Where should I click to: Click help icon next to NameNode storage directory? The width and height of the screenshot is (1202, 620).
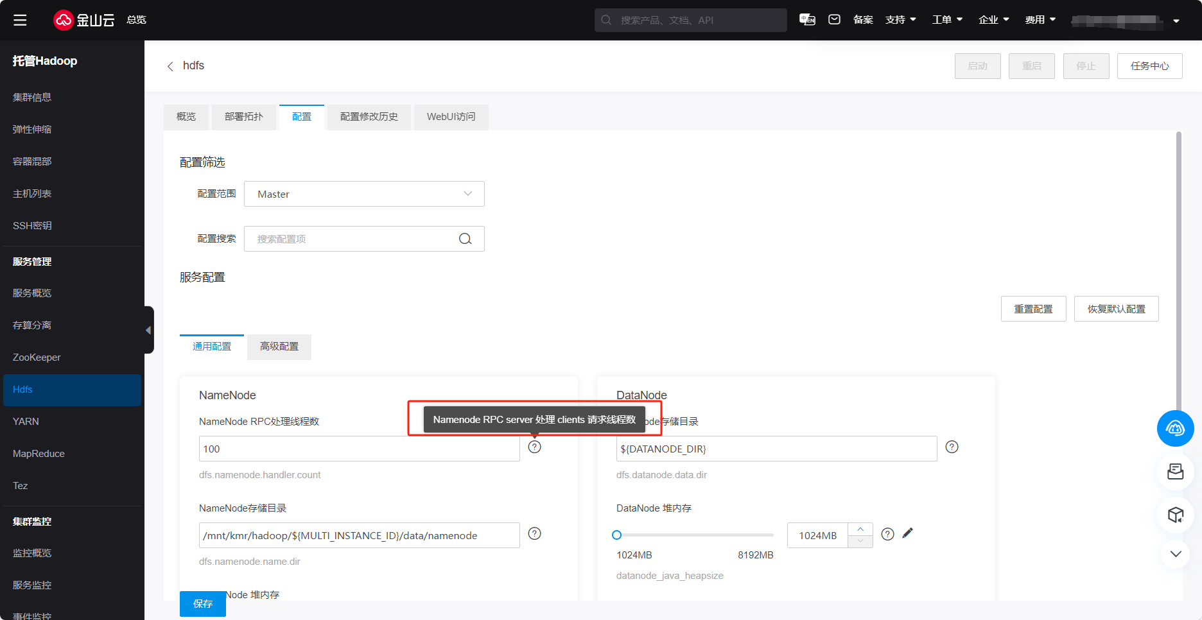coord(534,534)
